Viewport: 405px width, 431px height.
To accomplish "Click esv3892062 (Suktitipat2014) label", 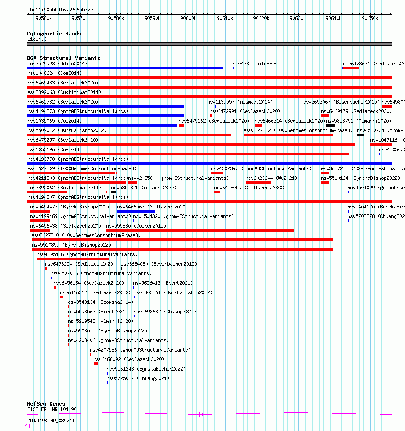I will (64, 188).
